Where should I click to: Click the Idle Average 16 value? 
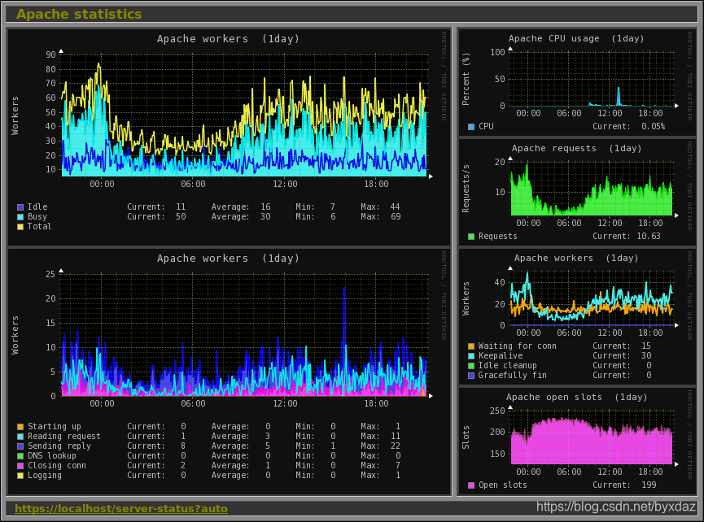tap(266, 207)
